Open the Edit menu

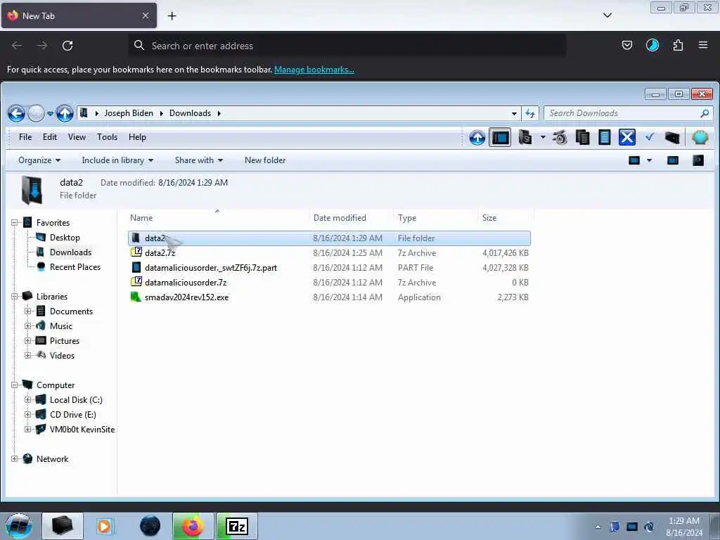click(50, 137)
